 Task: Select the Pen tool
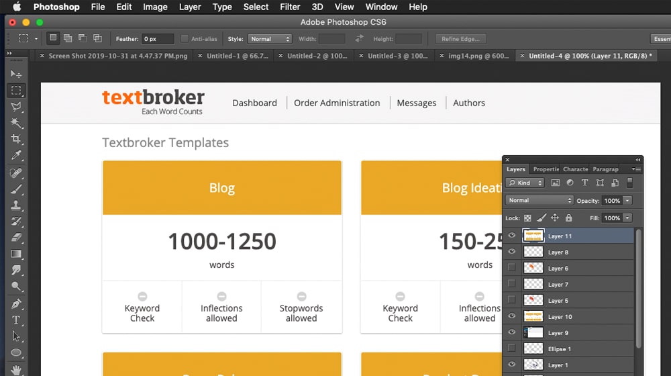click(x=16, y=304)
